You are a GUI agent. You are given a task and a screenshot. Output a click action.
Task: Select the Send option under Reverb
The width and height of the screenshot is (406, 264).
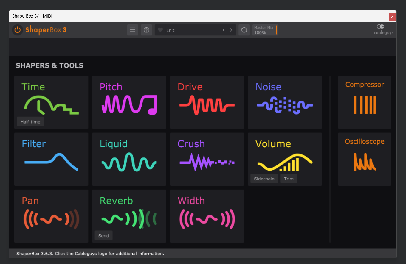coord(103,235)
